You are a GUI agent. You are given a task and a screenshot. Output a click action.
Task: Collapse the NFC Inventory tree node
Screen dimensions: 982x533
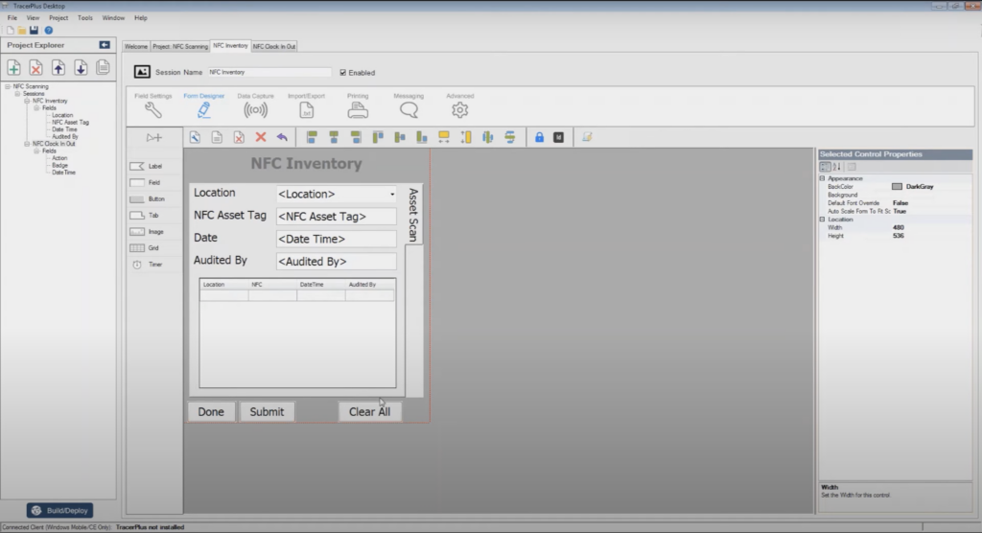point(27,101)
